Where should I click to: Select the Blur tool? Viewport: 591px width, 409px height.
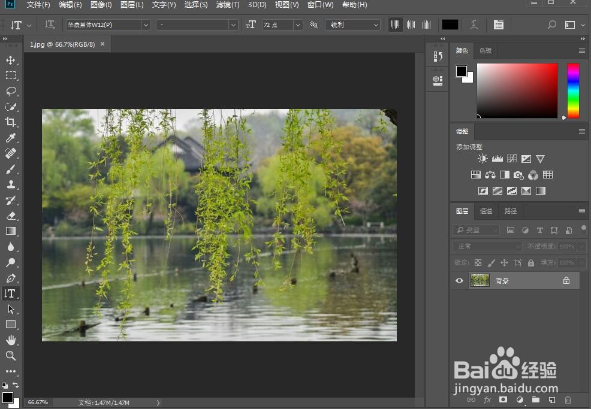(x=11, y=247)
